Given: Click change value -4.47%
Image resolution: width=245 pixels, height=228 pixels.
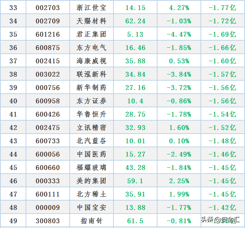Looking at the screenshot, I should pyautogui.click(x=179, y=34).
